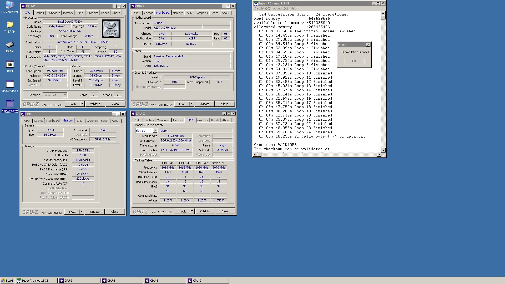
Task: Click OK in the Finish dialog
Action: pos(354,61)
